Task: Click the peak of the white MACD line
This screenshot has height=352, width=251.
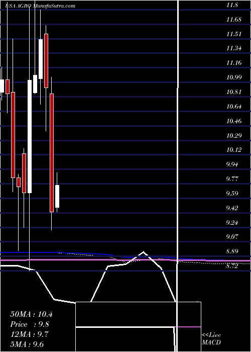Action: [x=144, y=251]
